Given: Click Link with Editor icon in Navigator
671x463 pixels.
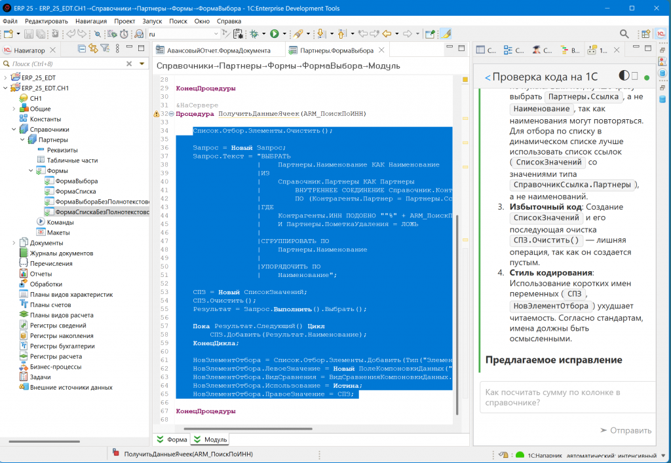Looking at the screenshot, I should click(93, 49).
